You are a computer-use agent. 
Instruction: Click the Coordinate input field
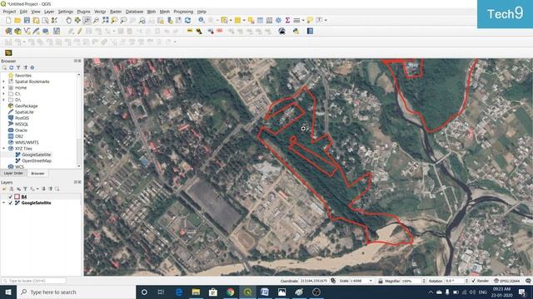[314, 281]
